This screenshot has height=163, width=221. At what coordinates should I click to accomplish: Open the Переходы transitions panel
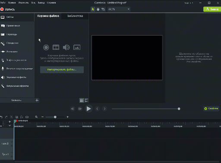point(17,34)
